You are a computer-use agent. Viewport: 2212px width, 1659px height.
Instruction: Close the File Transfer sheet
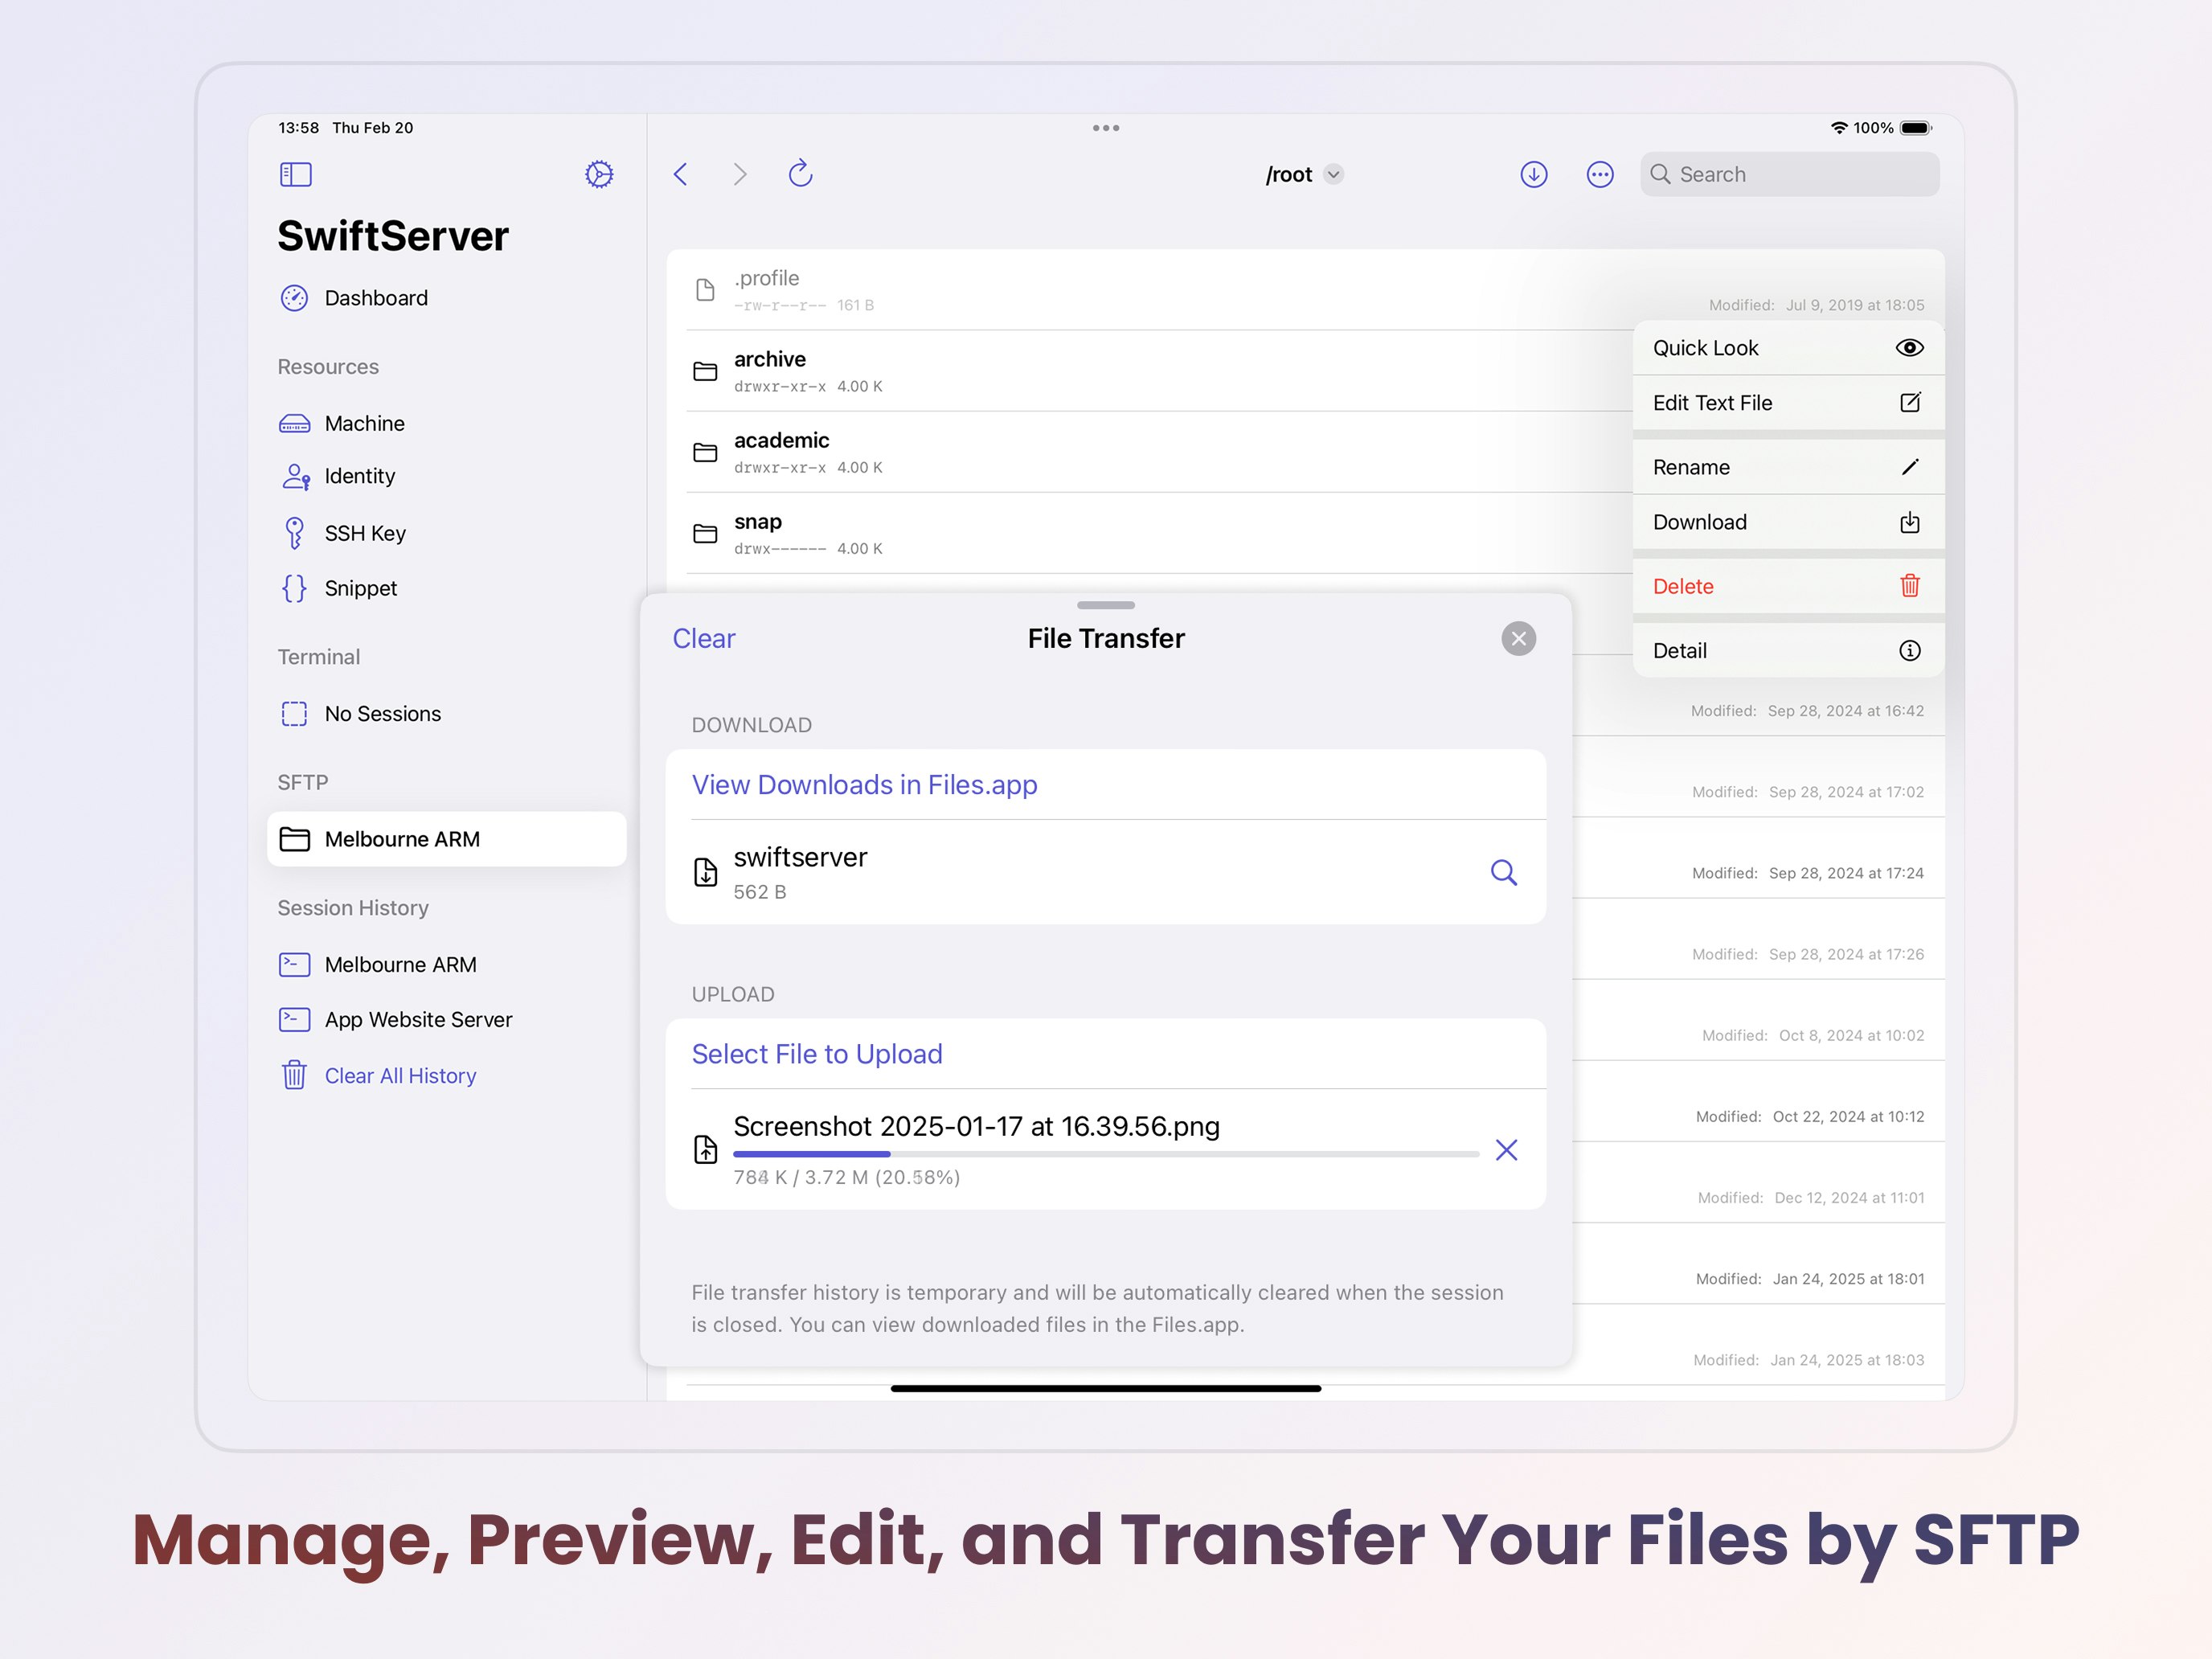(1519, 639)
